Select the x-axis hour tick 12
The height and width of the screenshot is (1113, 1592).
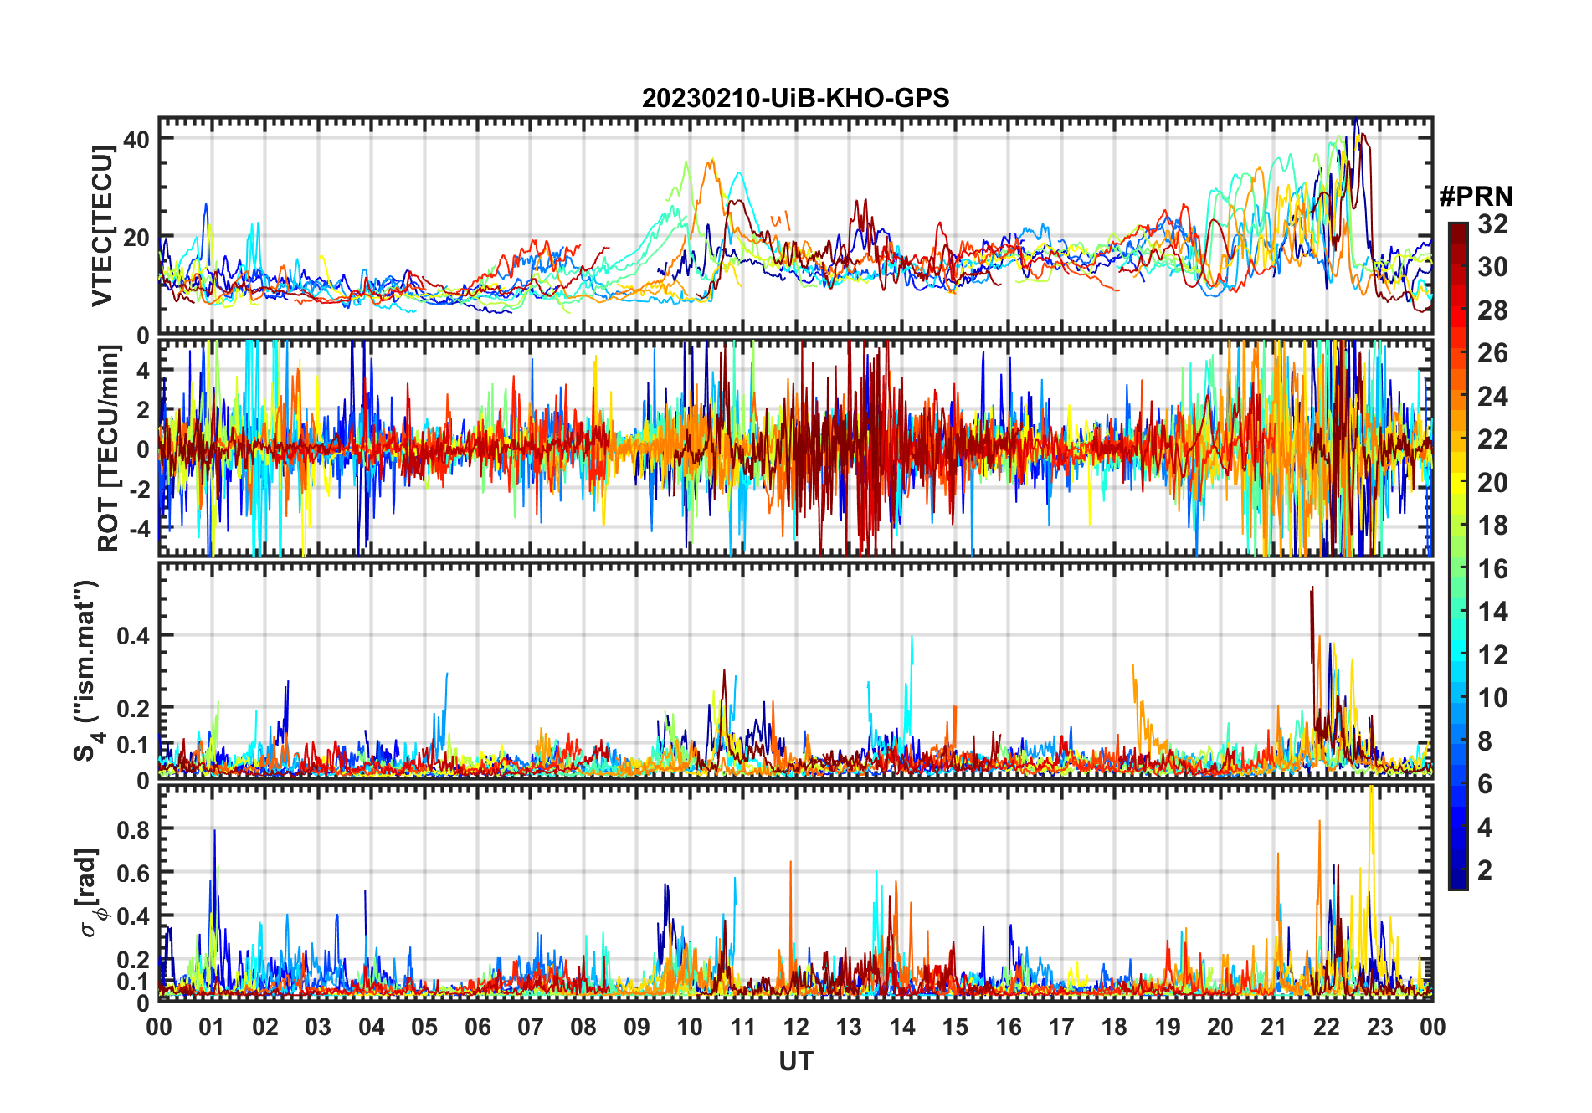[796, 1027]
